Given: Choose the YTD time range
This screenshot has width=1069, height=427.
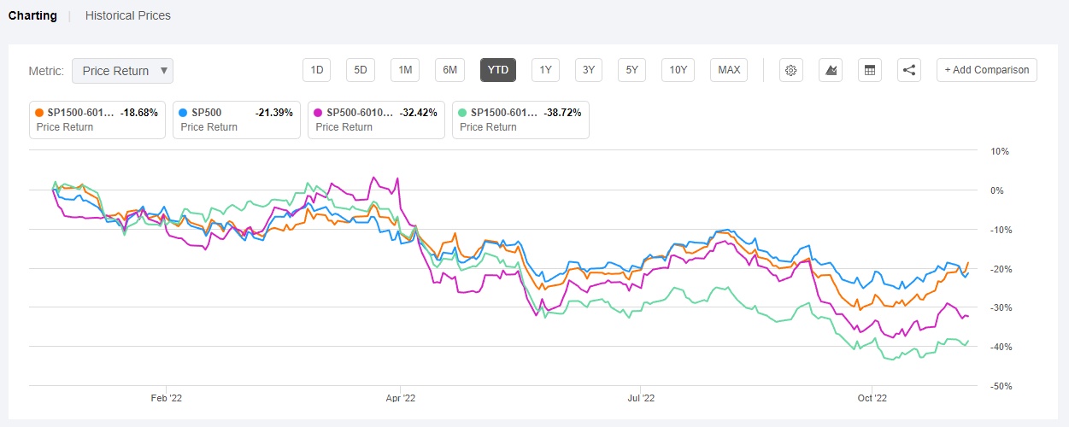Looking at the screenshot, I should (x=497, y=70).
